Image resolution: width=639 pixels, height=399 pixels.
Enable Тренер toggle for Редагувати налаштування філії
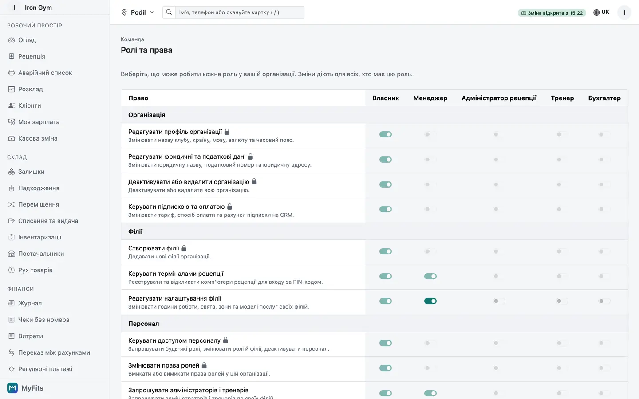[x=562, y=301]
